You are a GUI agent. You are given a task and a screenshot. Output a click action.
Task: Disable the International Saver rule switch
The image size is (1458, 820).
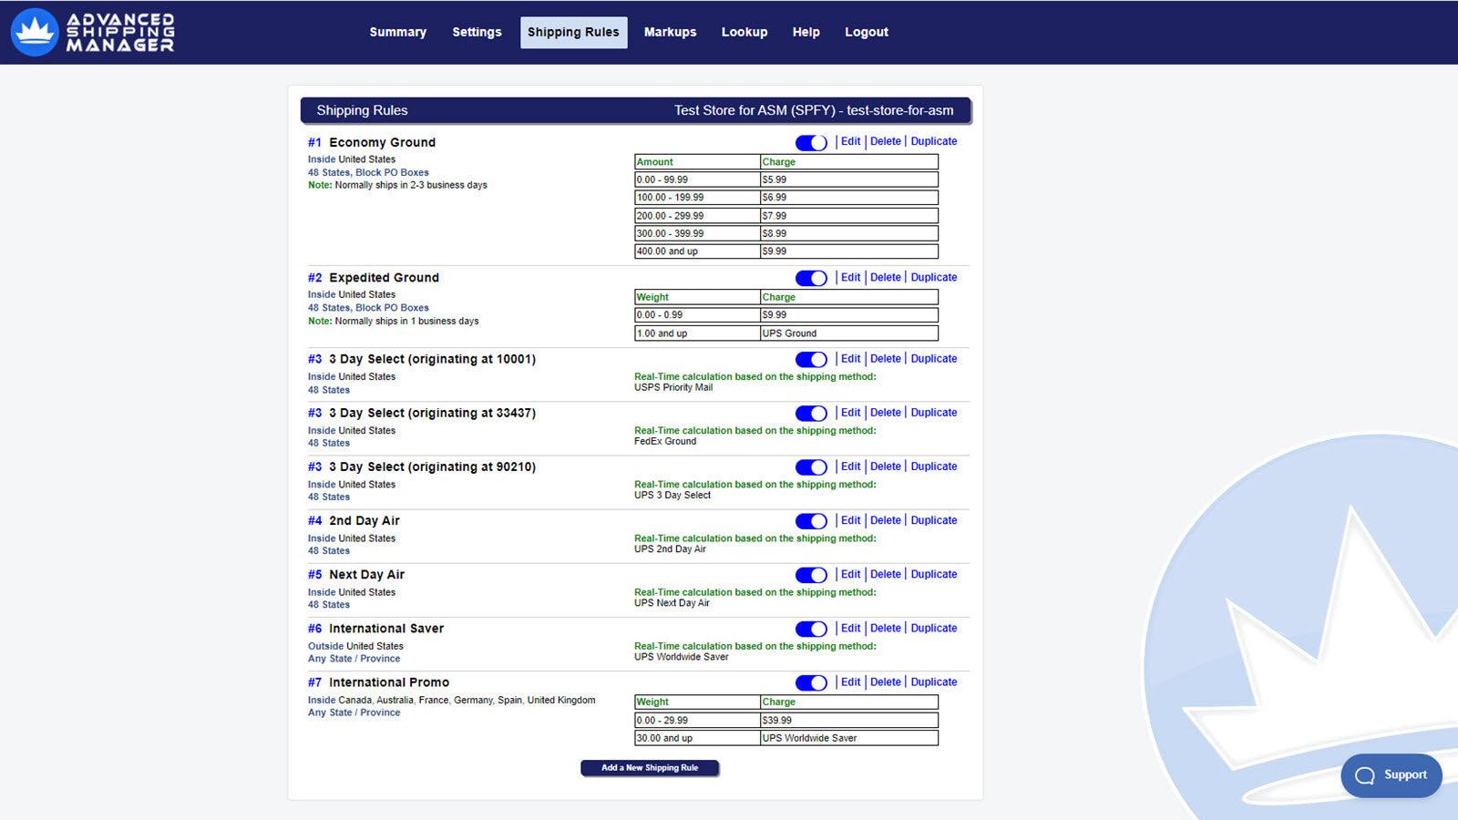click(809, 629)
